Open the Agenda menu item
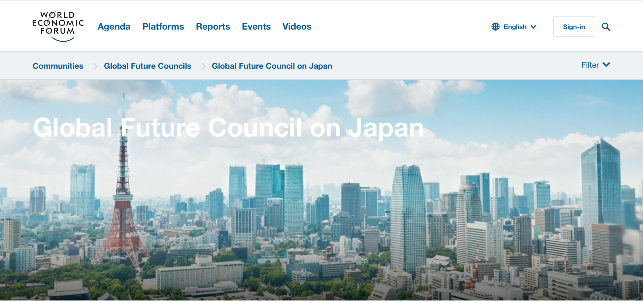The width and height of the screenshot is (643, 302). pos(114,26)
